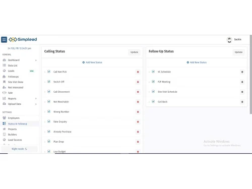Click Update in Calling Status panel
Screen dimensions: 252x189
(134, 52)
